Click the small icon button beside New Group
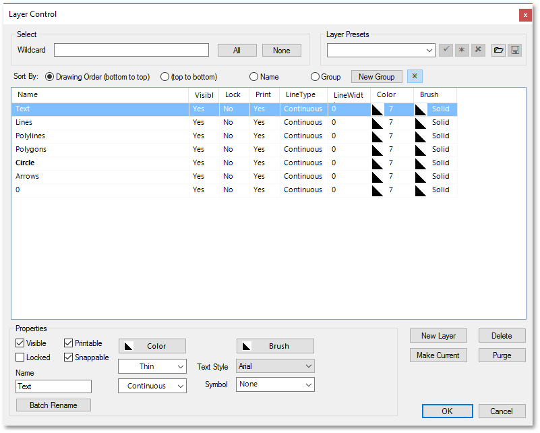540x433 pixels. [x=415, y=76]
